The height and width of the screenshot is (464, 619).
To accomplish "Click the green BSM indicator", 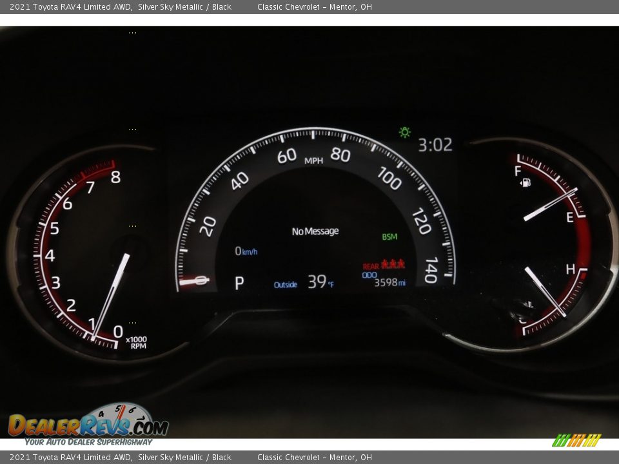I will [389, 237].
